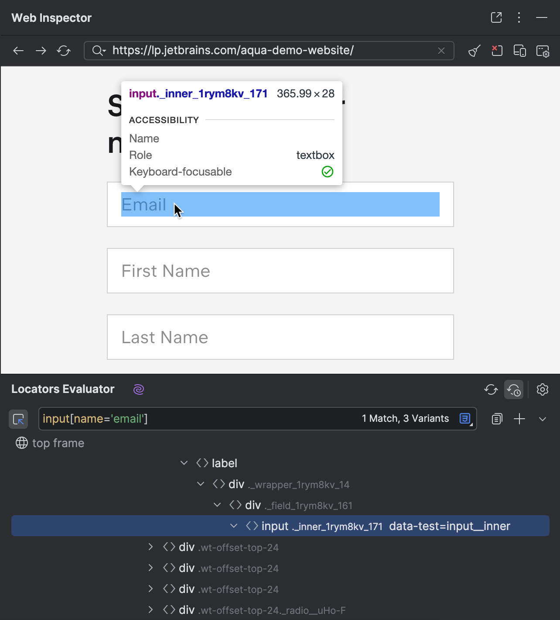This screenshot has width=560, height=620.
Task: Reload the page in Web Inspector
Action: click(x=64, y=51)
